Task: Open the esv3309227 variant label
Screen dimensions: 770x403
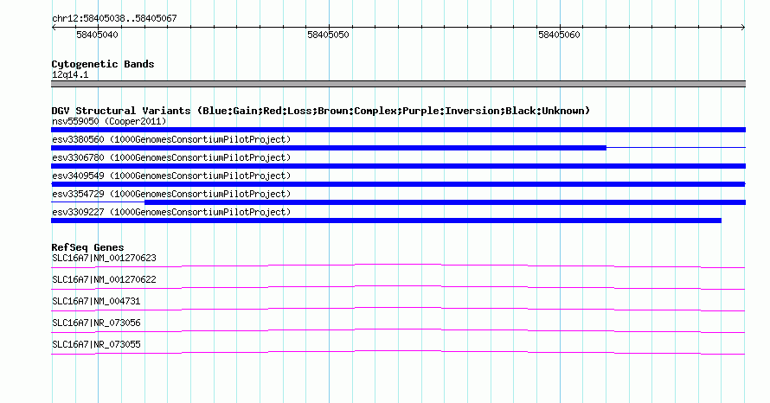Action: pos(171,212)
